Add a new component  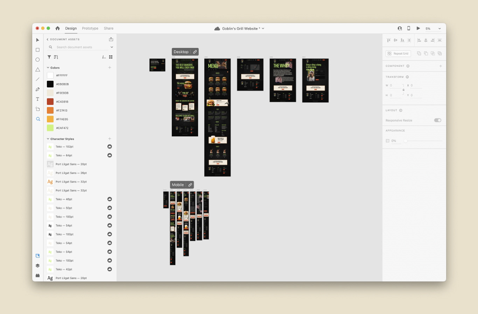[x=441, y=66]
